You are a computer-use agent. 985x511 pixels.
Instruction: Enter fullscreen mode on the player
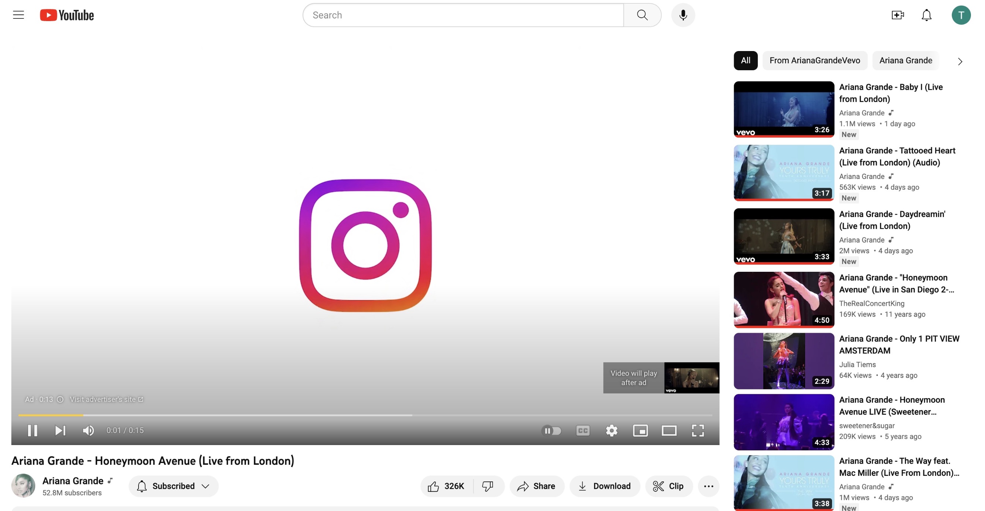pyautogui.click(x=698, y=431)
